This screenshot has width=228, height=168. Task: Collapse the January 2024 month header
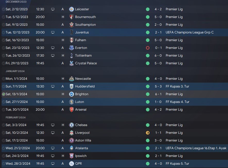click(x=15, y=71)
